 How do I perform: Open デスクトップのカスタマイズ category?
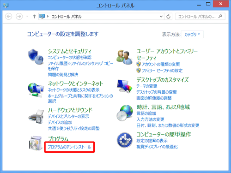click(163, 80)
